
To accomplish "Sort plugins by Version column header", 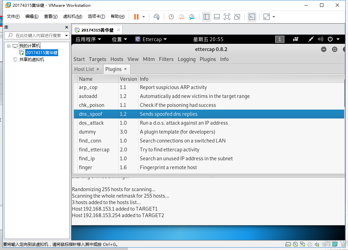I will pos(128,79).
